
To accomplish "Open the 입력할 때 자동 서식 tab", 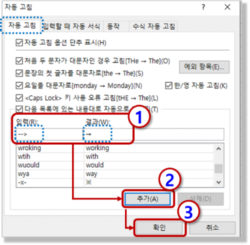I will click(71, 26).
